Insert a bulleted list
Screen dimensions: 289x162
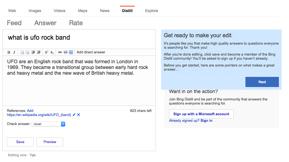pyautogui.click(x=28, y=52)
